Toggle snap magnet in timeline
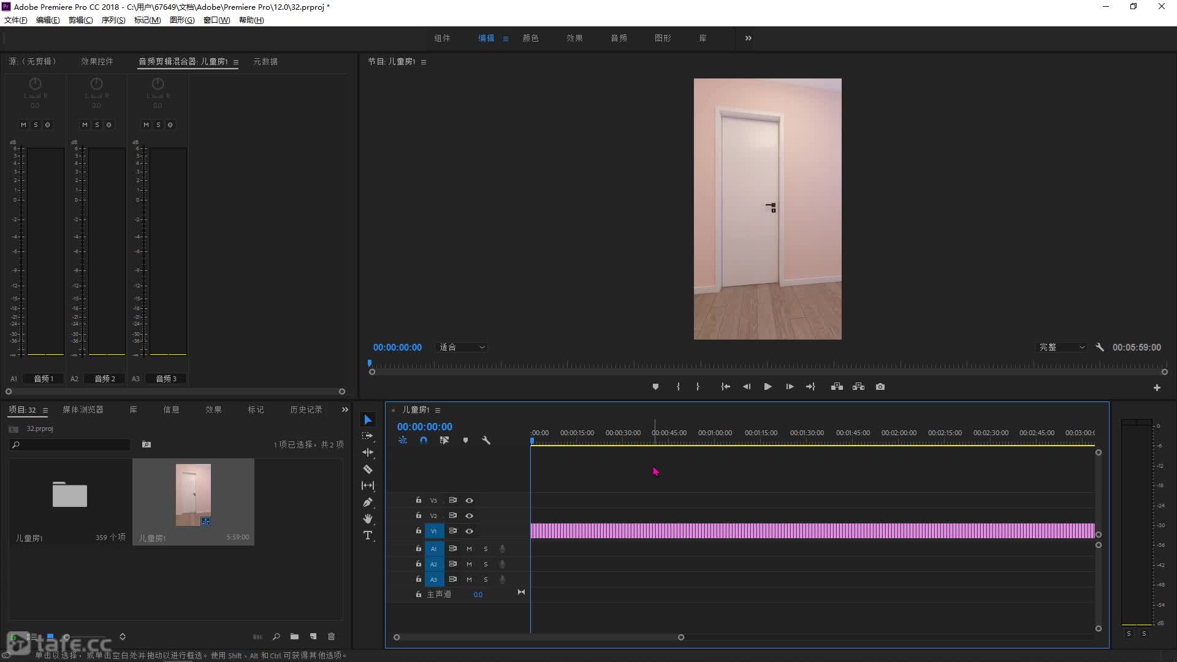This screenshot has height=662, width=1177. coord(424,440)
